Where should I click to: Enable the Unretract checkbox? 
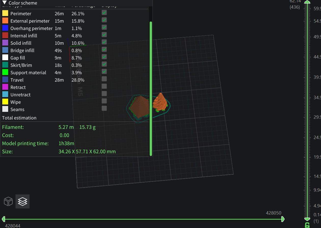tap(104, 94)
